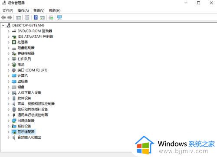
Task: Select the highlighted 显示适配器 label
Action: [26, 132]
